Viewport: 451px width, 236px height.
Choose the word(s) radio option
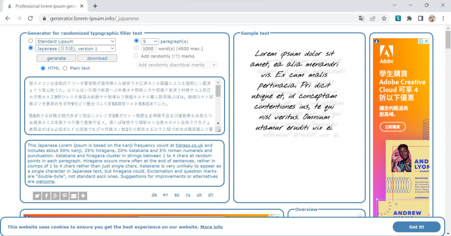coord(137,48)
